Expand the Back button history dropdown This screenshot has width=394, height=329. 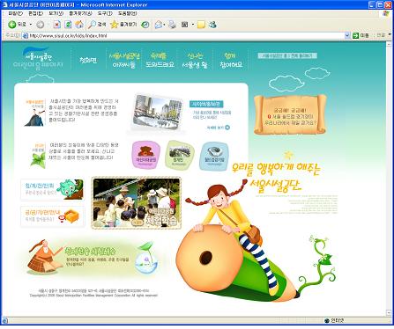[31, 25]
